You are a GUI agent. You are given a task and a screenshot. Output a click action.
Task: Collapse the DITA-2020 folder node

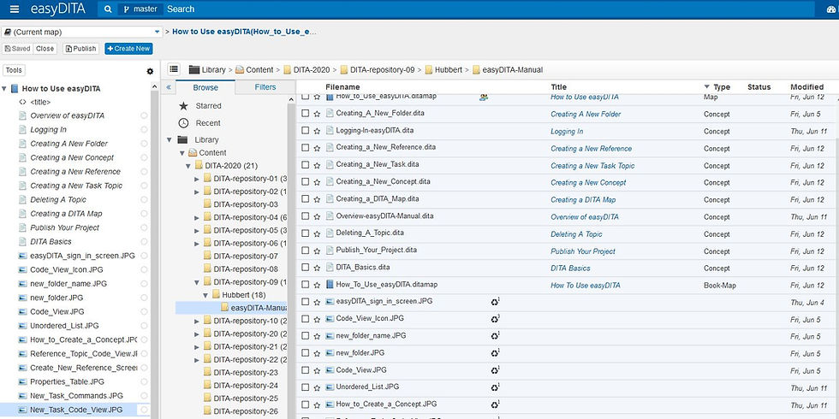click(x=187, y=166)
